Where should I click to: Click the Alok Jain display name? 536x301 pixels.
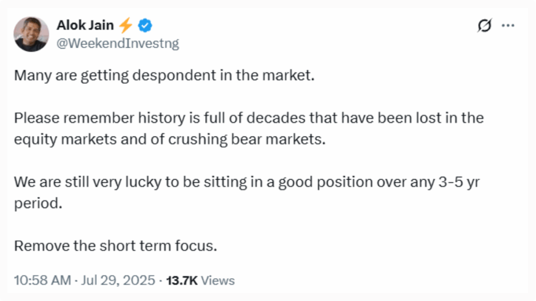coord(85,25)
